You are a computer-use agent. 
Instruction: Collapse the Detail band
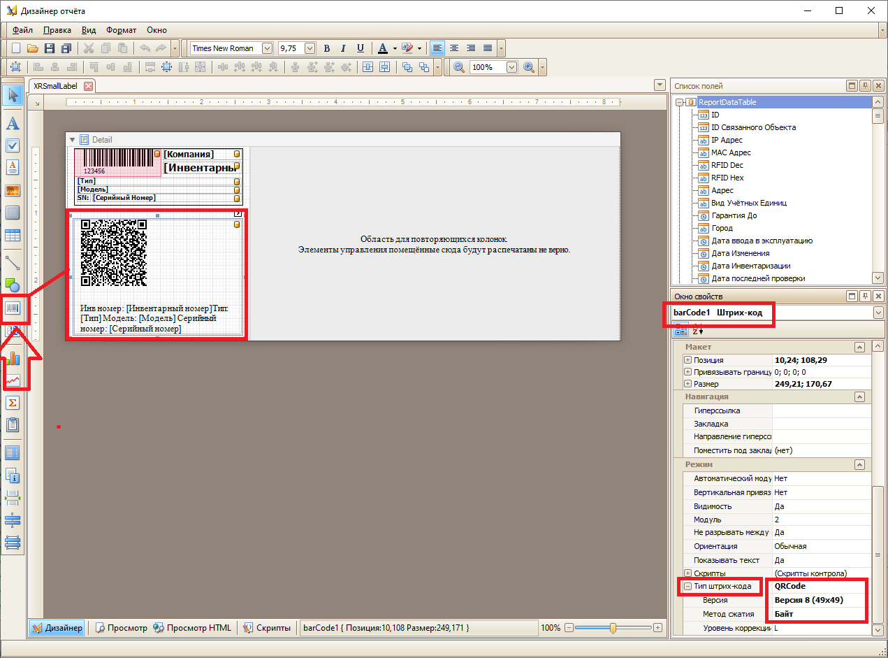[x=71, y=140]
